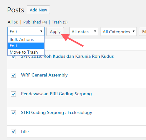146x140 pixels.
Task: Open Pendewasaan PRII Gading Serpong post
Action: [56, 94]
